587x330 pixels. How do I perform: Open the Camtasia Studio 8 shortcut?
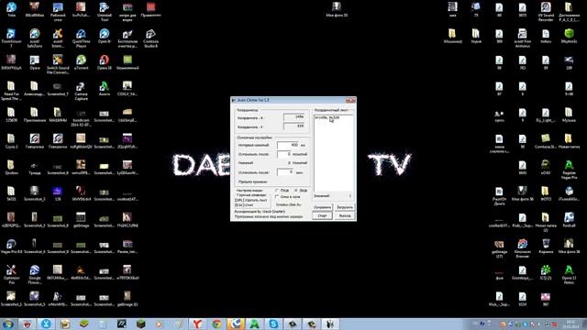tap(150, 38)
